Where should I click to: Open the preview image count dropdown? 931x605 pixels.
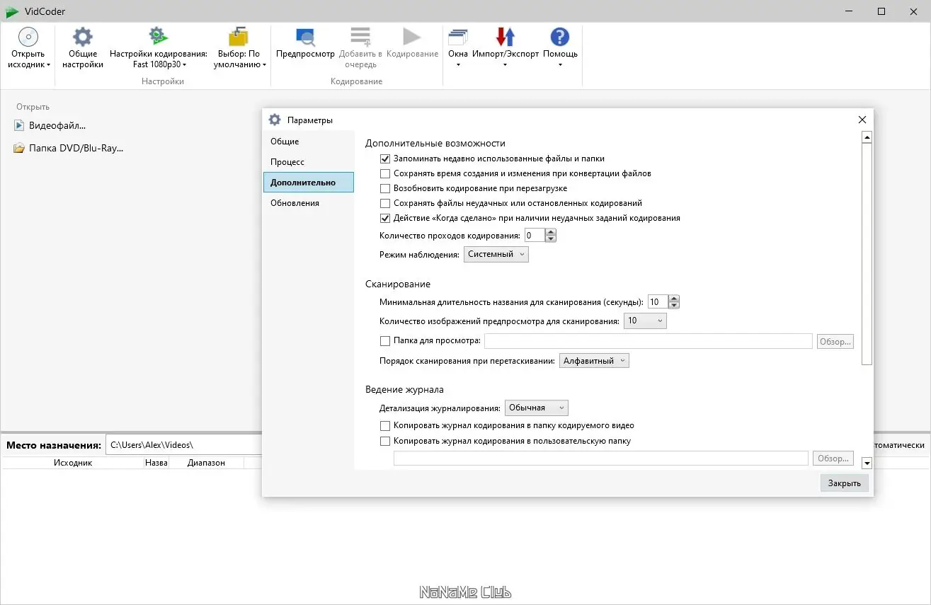pyautogui.click(x=645, y=321)
